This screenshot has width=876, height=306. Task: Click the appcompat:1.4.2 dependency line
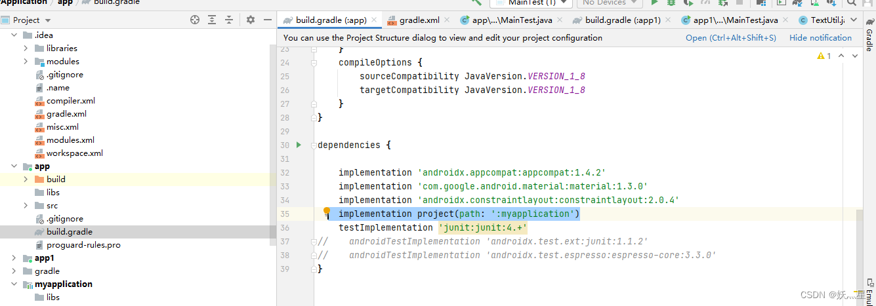472,173
